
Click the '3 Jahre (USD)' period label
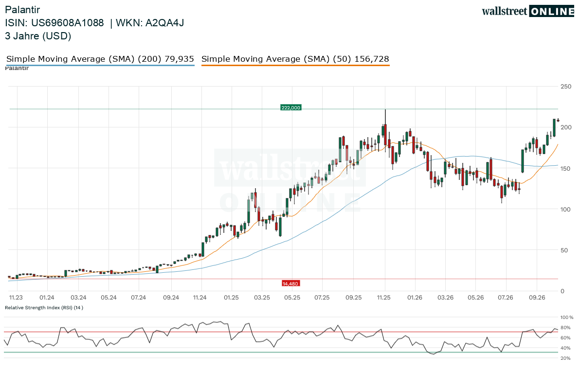38,36
